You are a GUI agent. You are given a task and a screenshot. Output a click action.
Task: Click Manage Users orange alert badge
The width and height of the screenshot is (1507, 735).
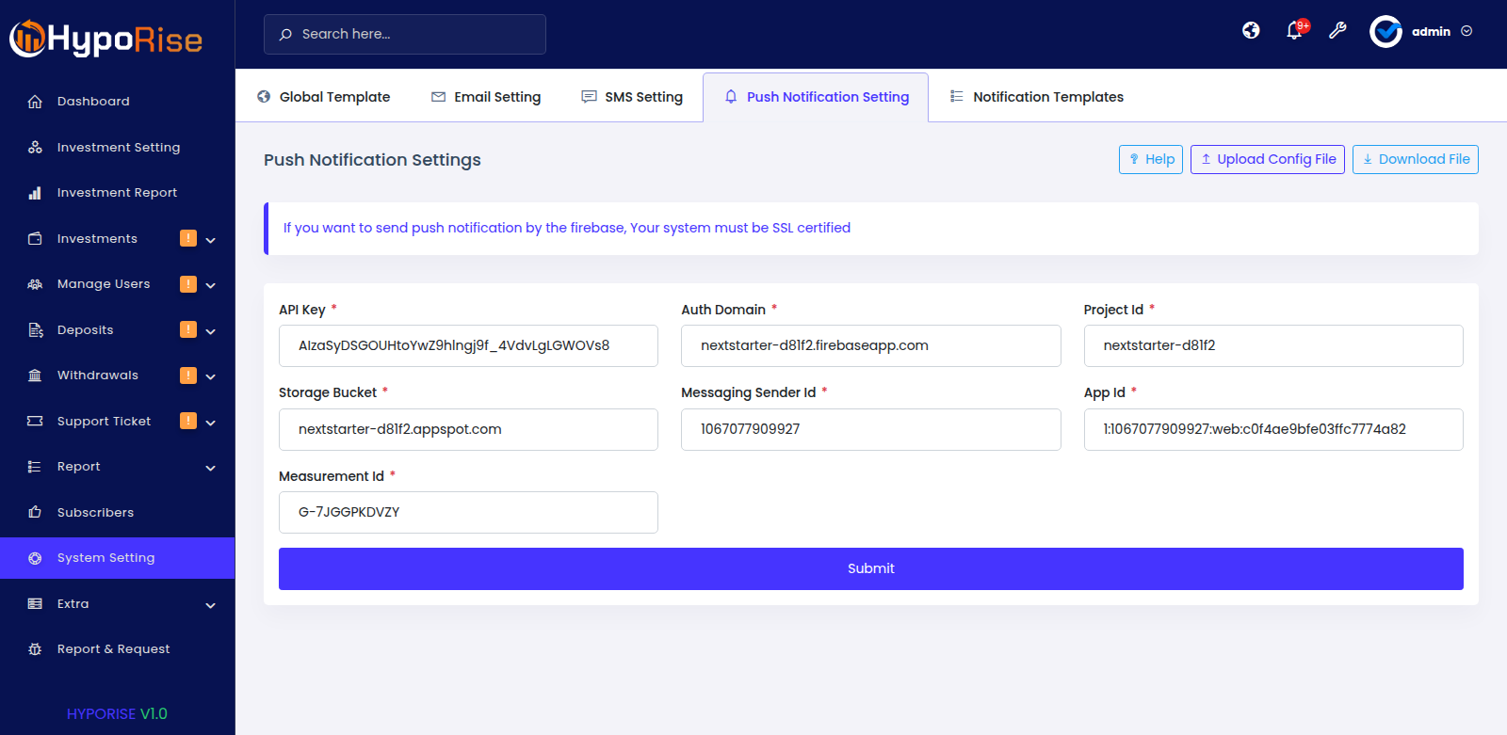point(188,283)
